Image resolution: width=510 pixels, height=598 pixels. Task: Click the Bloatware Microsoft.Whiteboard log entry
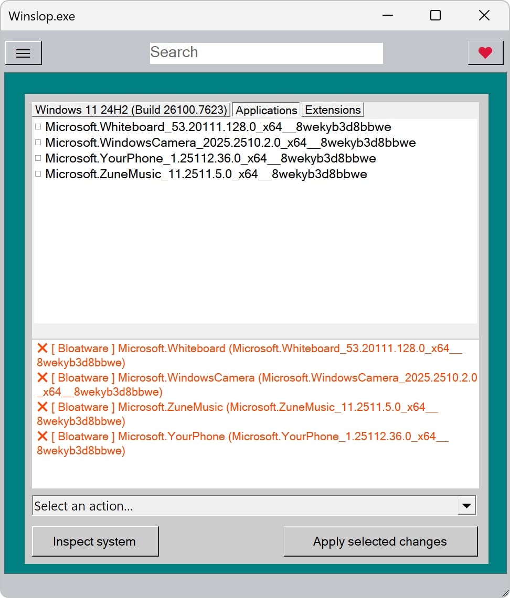click(x=250, y=355)
